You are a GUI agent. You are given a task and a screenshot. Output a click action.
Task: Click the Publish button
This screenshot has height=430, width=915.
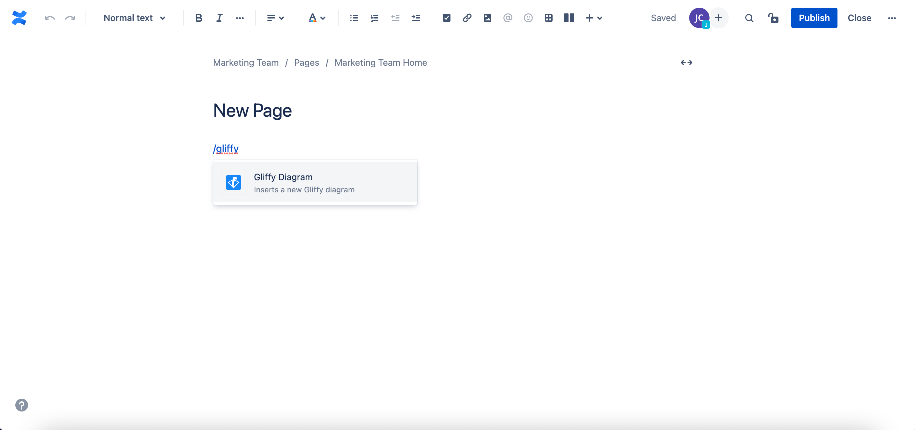click(x=814, y=18)
